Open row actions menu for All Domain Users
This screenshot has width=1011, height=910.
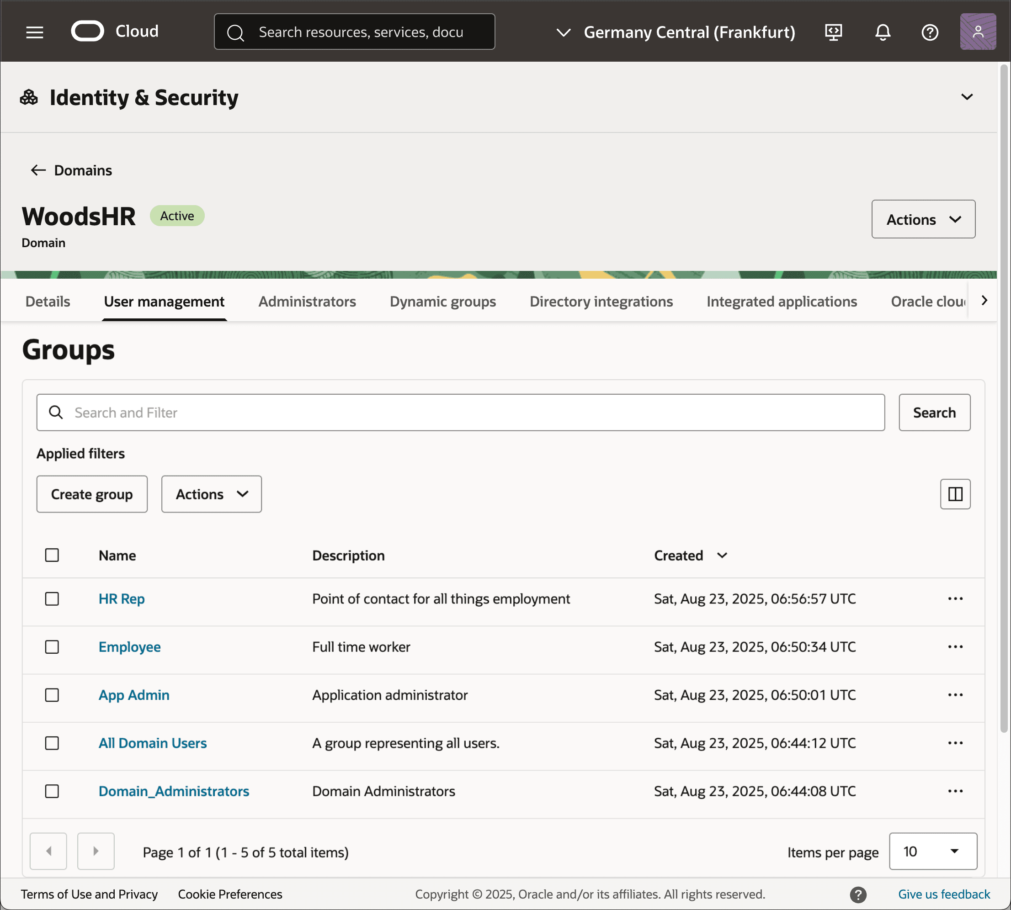click(955, 742)
